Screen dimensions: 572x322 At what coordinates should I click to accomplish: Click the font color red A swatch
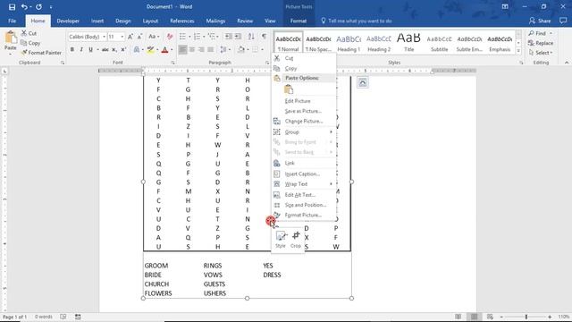pyautogui.click(x=164, y=50)
